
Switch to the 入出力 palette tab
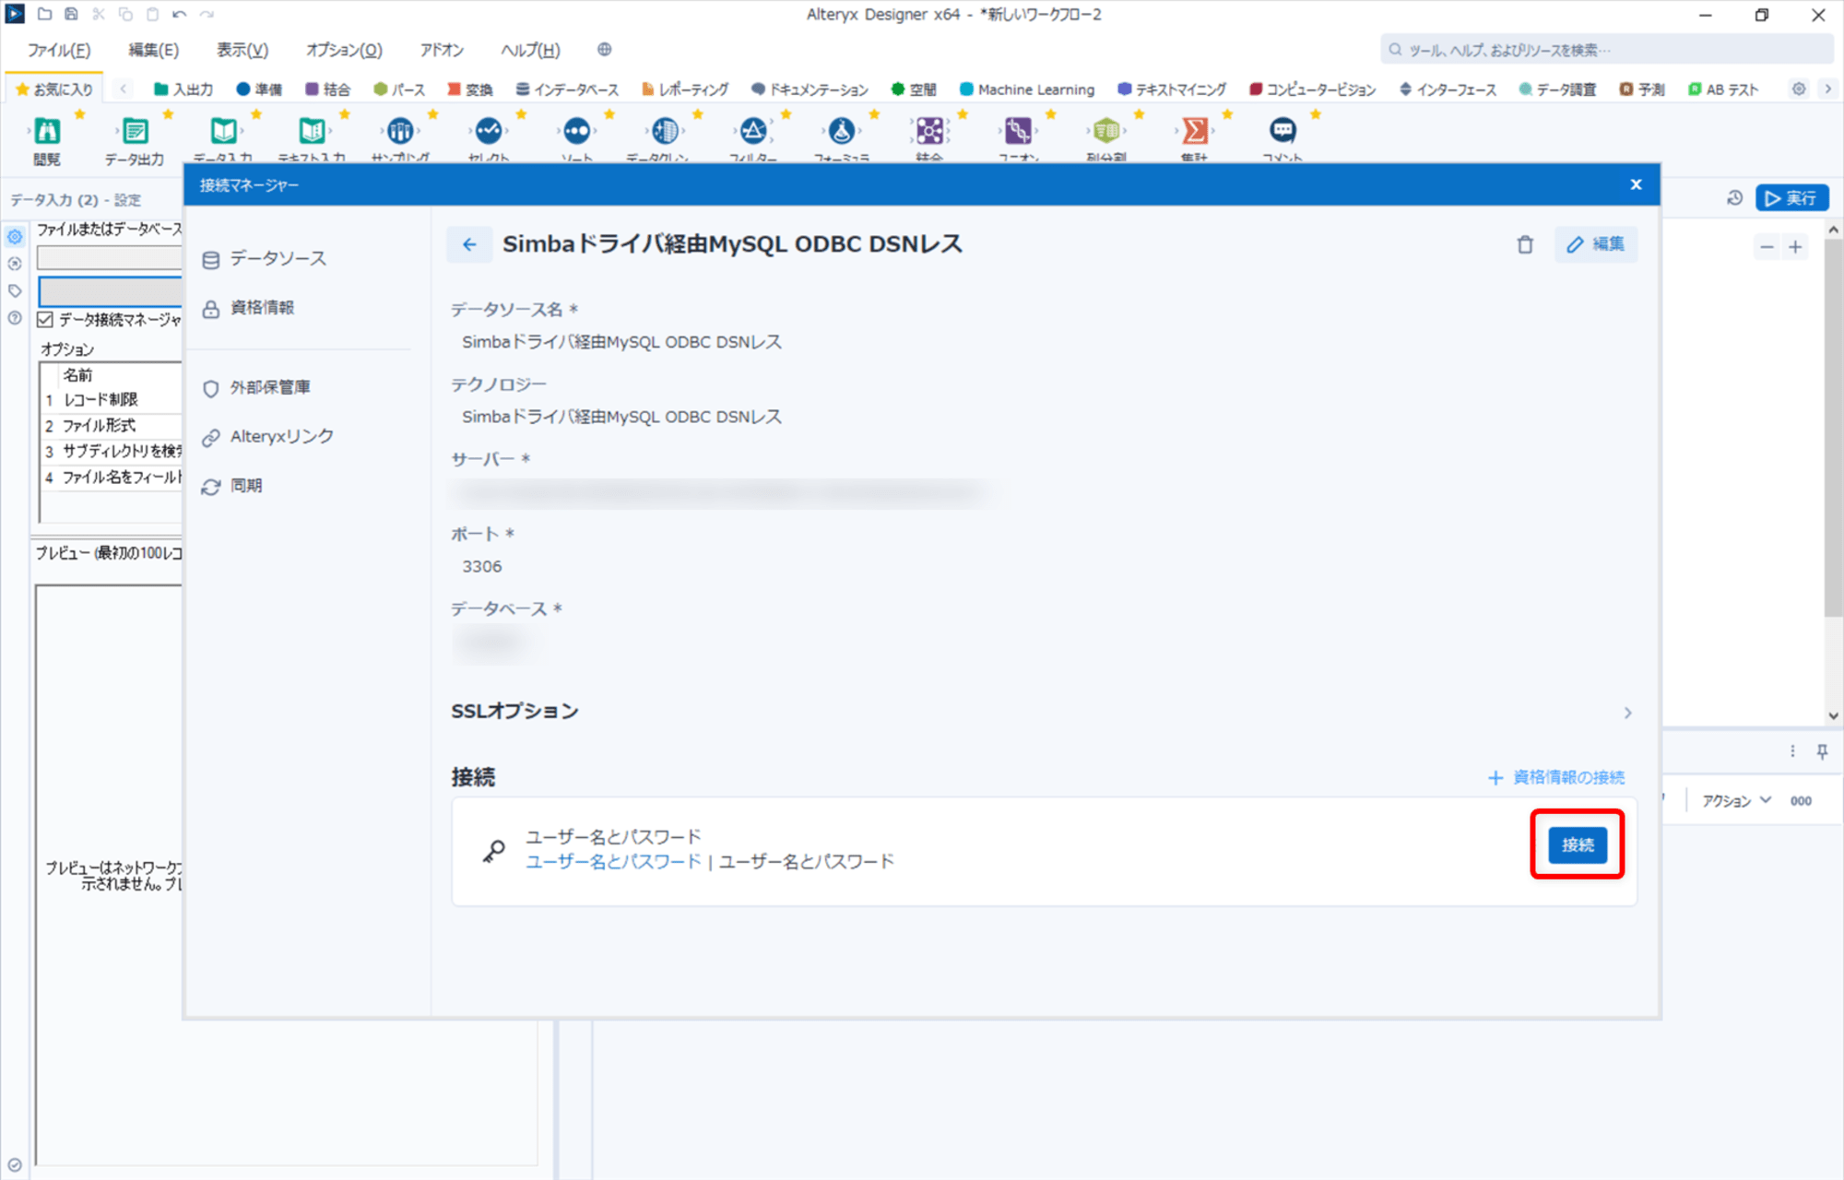pos(183,89)
